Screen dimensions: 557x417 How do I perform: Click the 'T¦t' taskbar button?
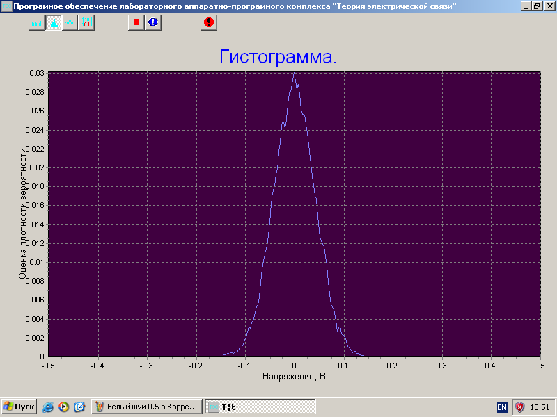pos(260,407)
